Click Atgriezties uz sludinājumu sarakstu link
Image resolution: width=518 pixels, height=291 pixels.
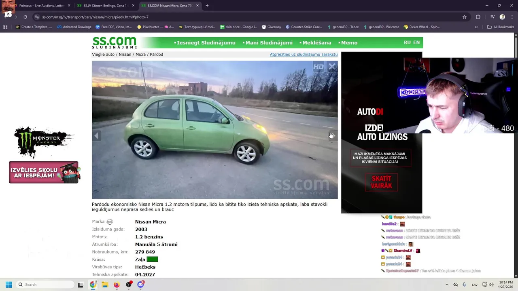[304, 55]
